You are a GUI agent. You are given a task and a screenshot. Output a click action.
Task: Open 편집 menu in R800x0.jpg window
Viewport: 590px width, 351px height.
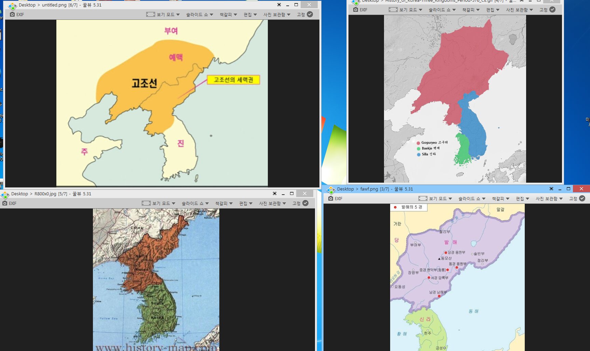[246, 203]
